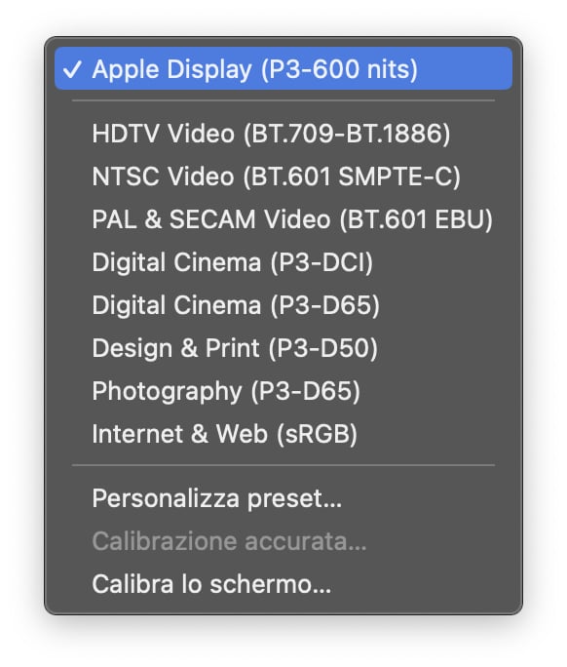Choose Photography (P3-D65) preset
The image size is (567, 667).
pos(283,391)
